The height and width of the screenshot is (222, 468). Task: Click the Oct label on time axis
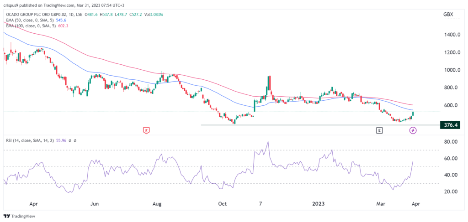coord(223,204)
